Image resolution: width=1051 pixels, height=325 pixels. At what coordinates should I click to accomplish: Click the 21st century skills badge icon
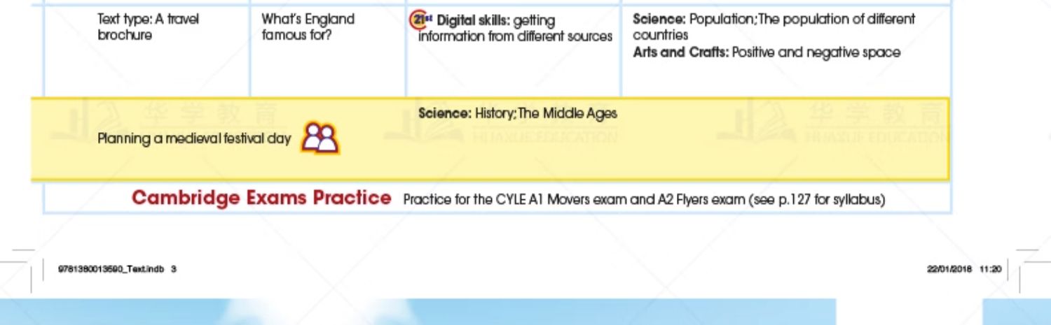tap(419, 20)
